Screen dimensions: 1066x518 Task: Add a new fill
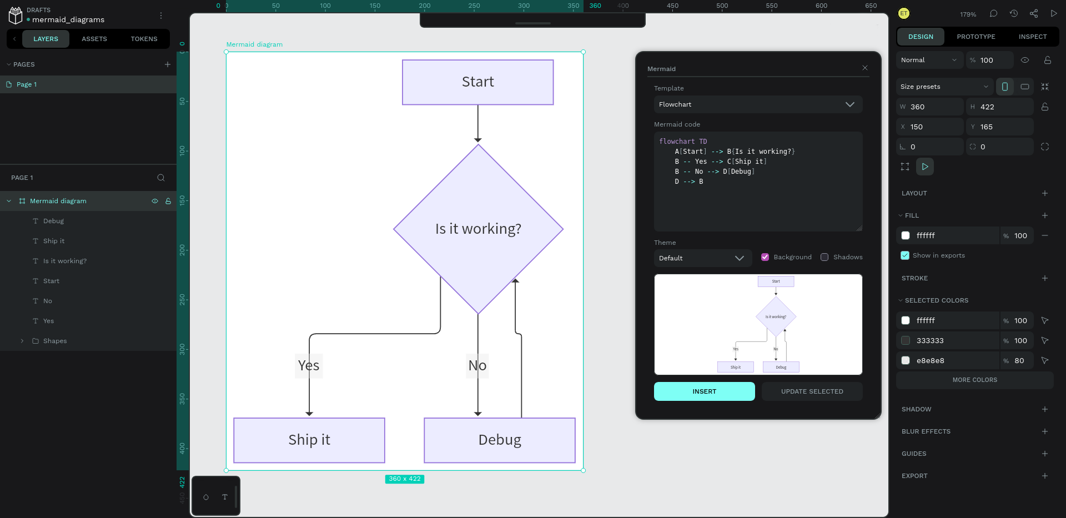point(1045,215)
